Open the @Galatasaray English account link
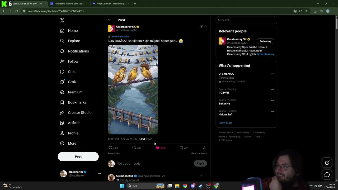 point(266,54)
